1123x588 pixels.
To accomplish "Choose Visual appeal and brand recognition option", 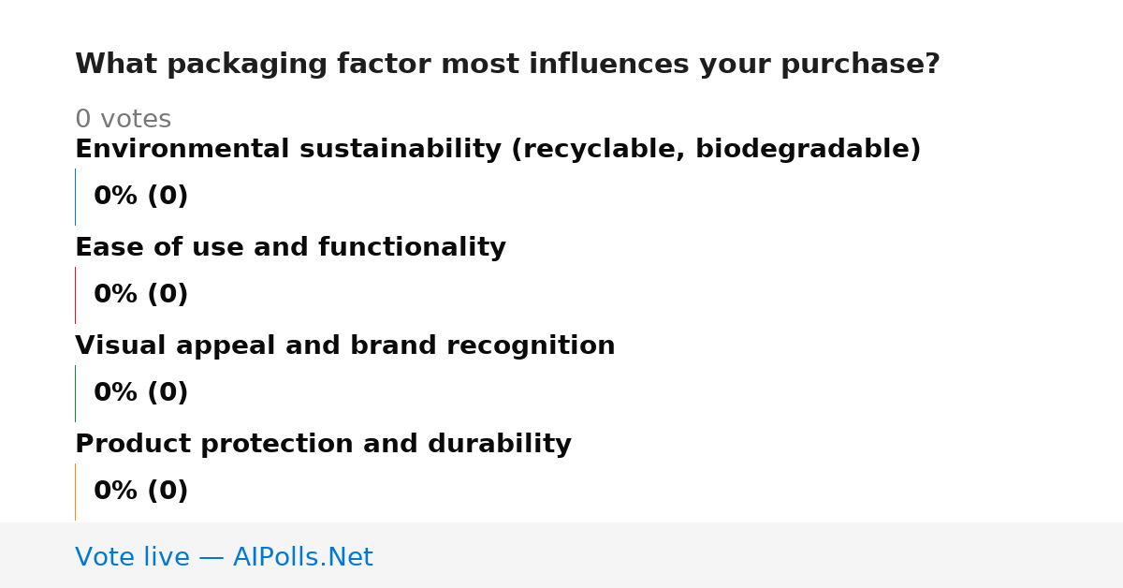I will (x=345, y=346).
